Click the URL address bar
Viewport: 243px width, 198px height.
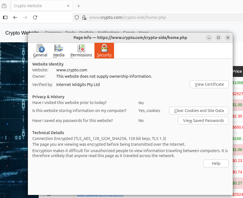point(155,17)
